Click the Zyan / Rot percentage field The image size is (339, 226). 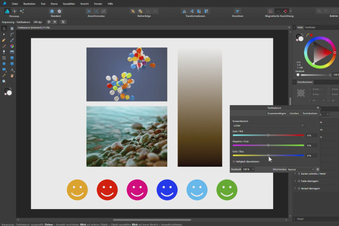tap(311, 136)
